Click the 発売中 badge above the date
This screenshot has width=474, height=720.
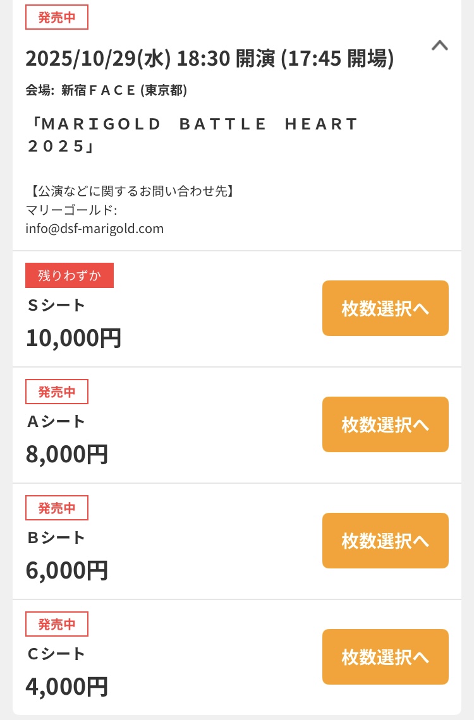[57, 18]
